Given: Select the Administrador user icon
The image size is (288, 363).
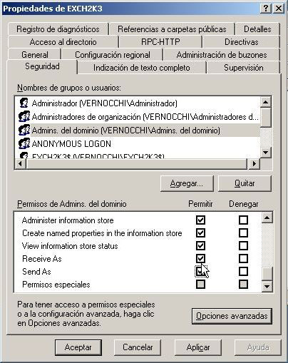Looking at the screenshot, I should coord(24,103).
